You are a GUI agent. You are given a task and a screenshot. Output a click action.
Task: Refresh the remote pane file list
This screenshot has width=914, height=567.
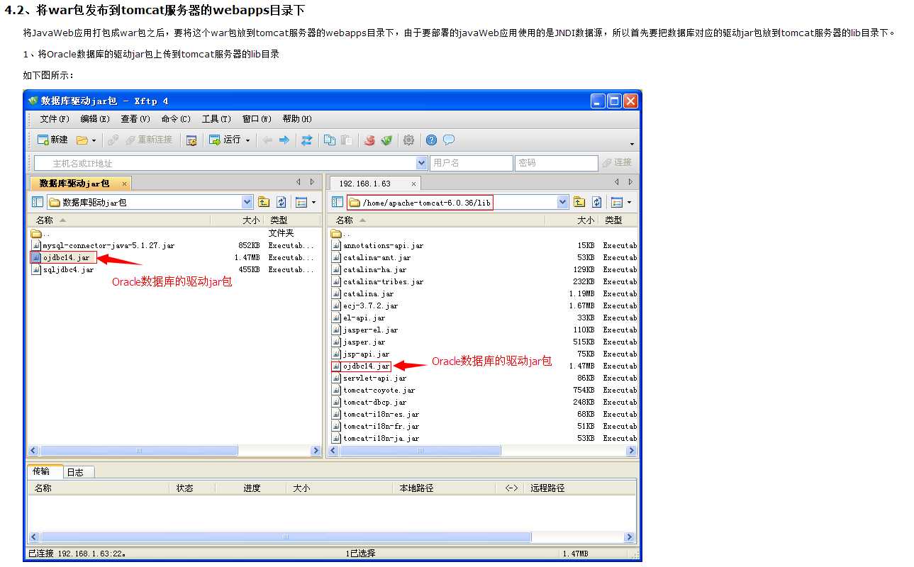(597, 202)
